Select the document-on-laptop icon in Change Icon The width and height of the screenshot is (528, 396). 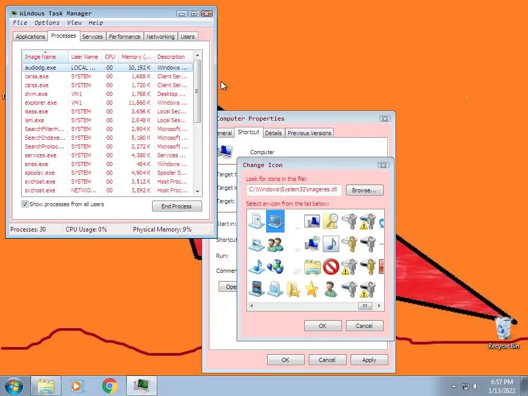tap(256, 221)
